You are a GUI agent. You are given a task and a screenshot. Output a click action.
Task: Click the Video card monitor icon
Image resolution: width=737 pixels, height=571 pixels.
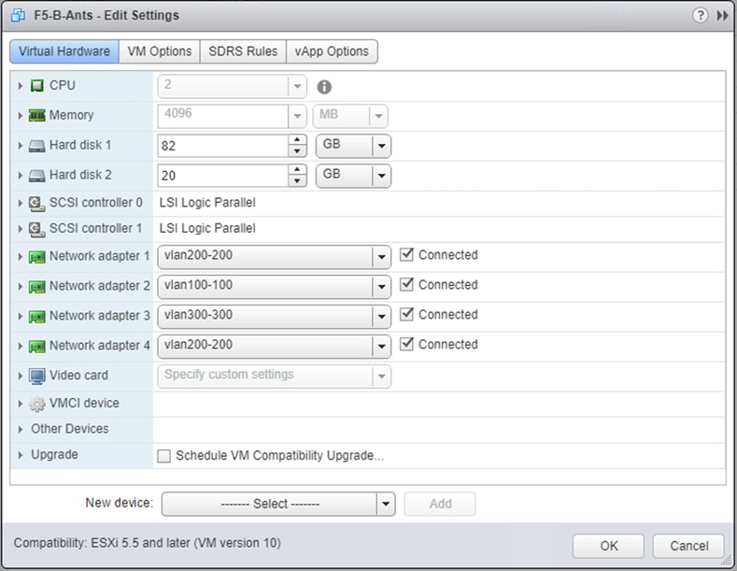click(x=37, y=376)
